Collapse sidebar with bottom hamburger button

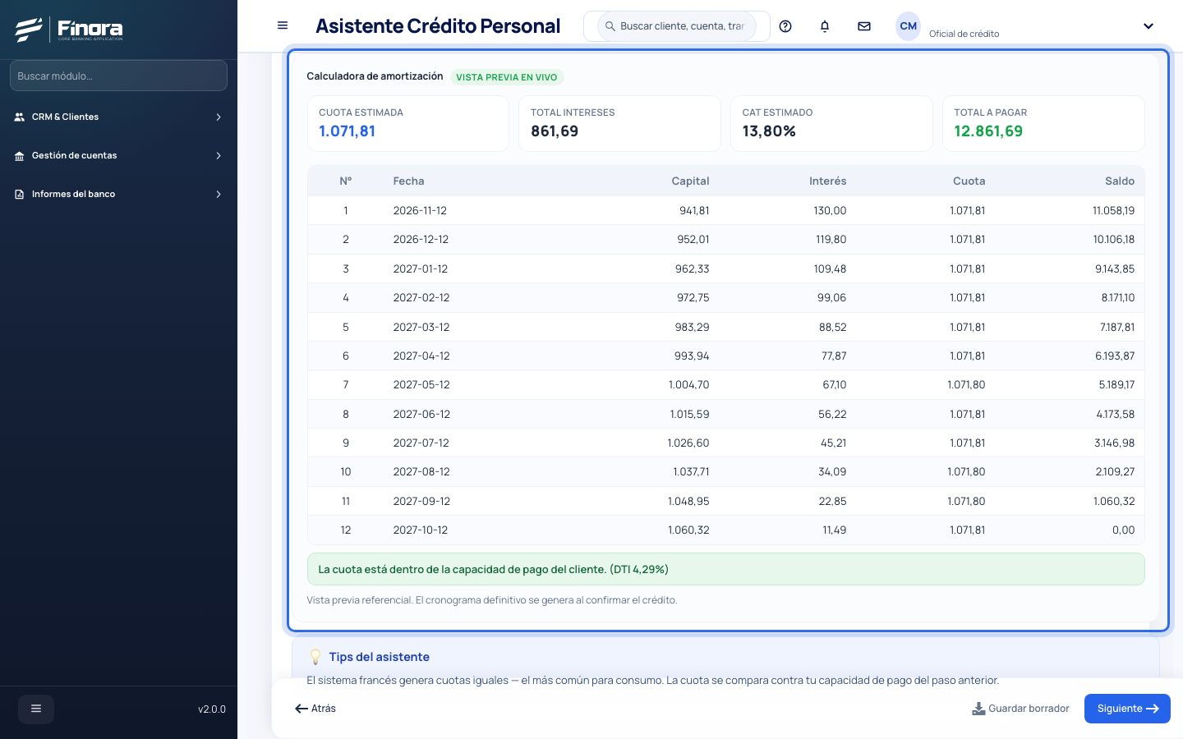click(36, 709)
